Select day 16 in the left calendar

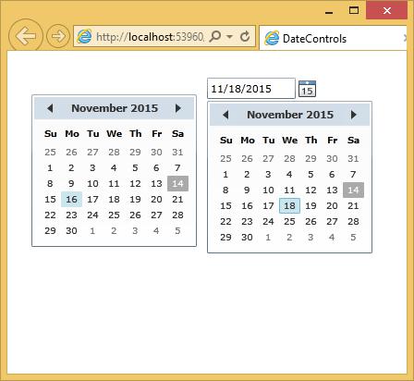pyautogui.click(x=71, y=199)
